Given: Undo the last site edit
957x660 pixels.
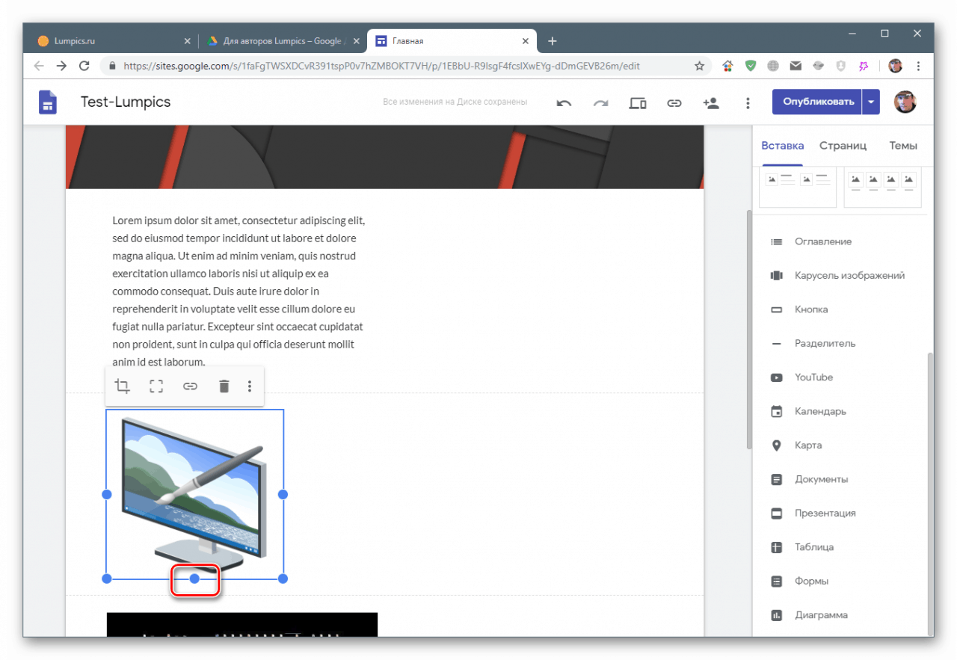Looking at the screenshot, I should click(x=564, y=103).
